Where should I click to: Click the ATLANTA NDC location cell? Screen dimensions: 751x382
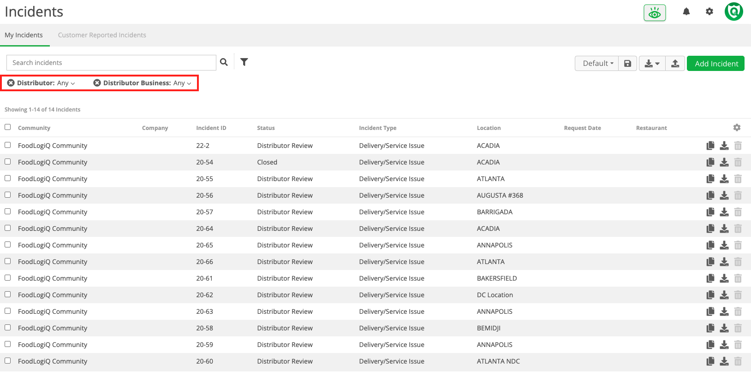[x=498, y=361]
